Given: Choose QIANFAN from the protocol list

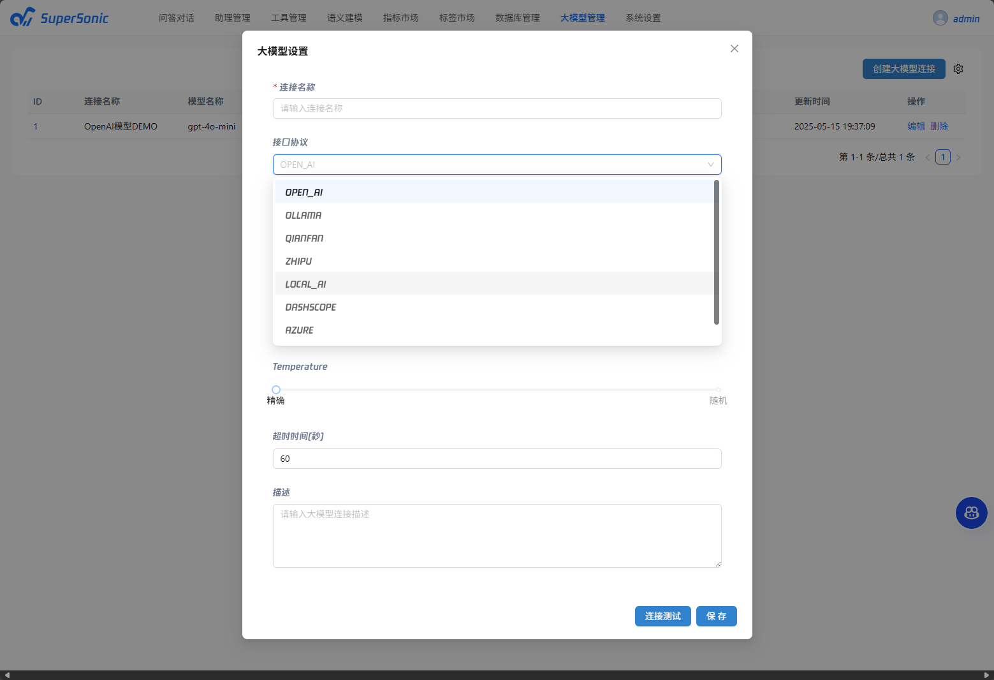Looking at the screenshot, I should pos(494,238).
